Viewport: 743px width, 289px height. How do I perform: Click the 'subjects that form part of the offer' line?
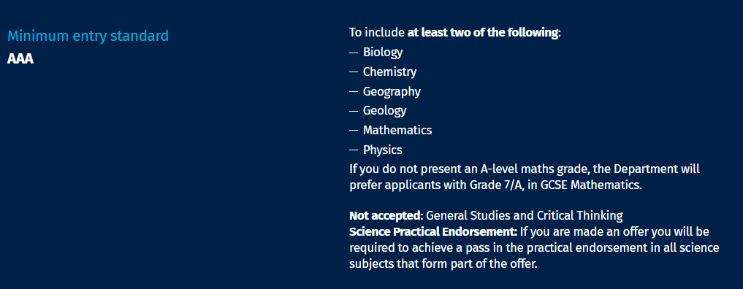(443, 264)
